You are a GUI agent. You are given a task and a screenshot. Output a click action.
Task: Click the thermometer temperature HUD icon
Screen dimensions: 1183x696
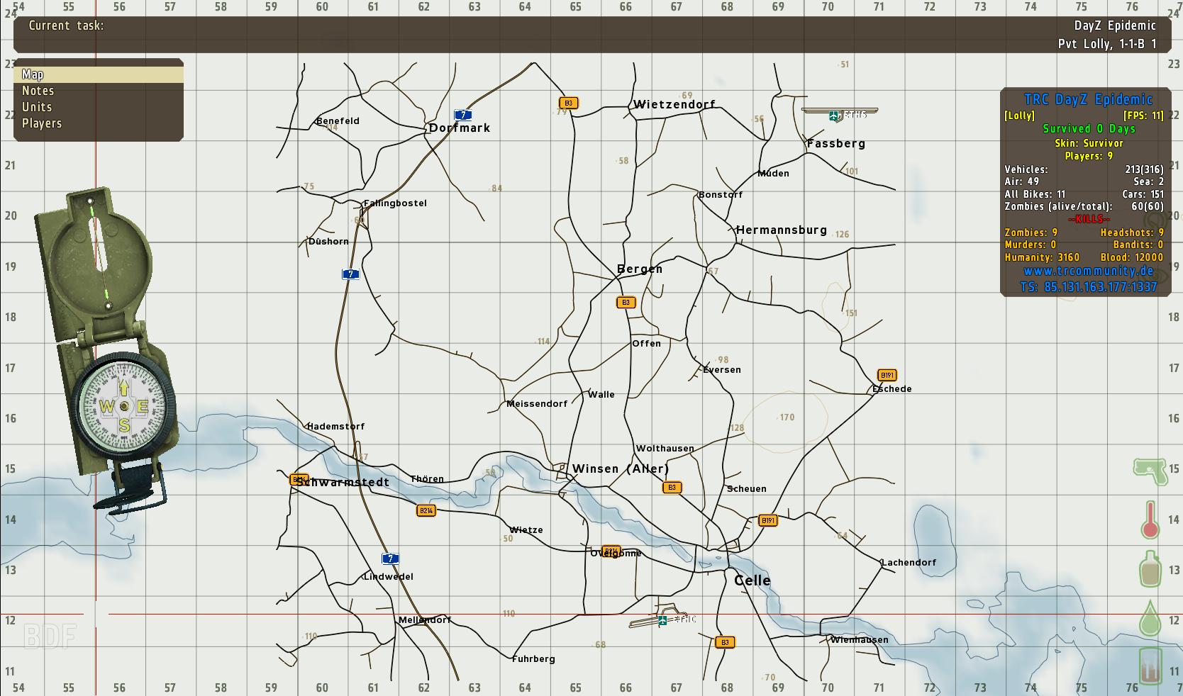pos(1150,520)
